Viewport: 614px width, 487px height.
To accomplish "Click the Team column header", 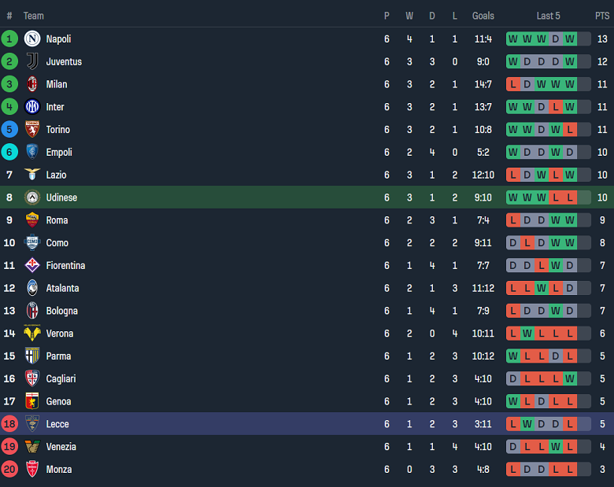I will pos(34,16).
